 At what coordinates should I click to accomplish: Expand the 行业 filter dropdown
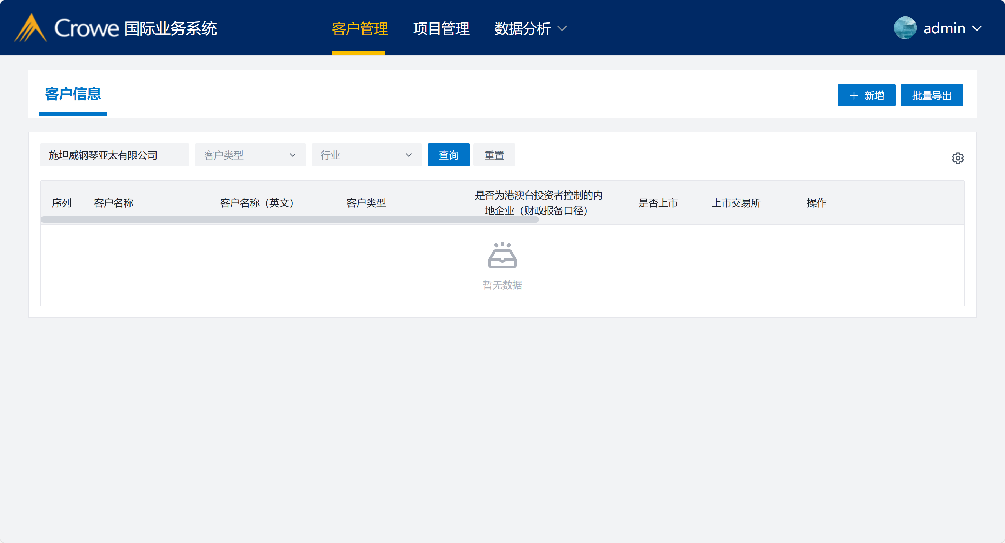click(366, 155)
